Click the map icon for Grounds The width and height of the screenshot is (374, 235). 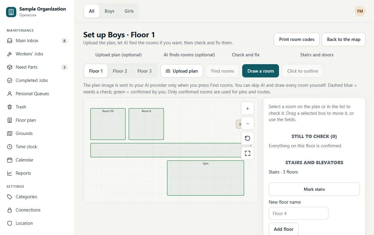pyautogui.click(x=10, y=133)
